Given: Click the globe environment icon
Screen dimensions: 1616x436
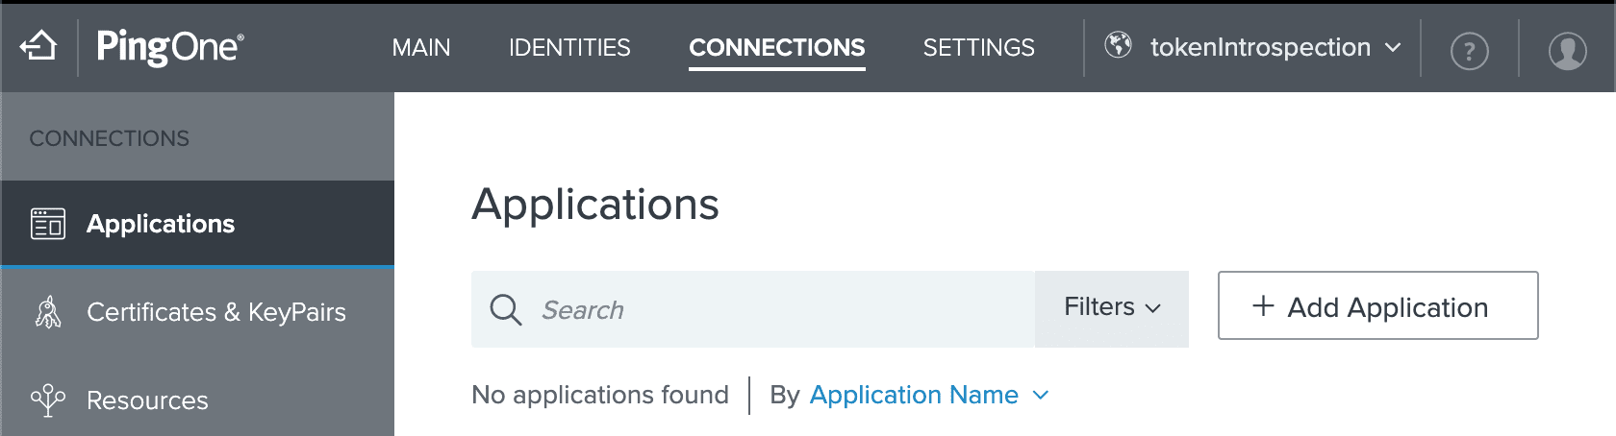Looking at the screenshot, I should point(1118,44).
